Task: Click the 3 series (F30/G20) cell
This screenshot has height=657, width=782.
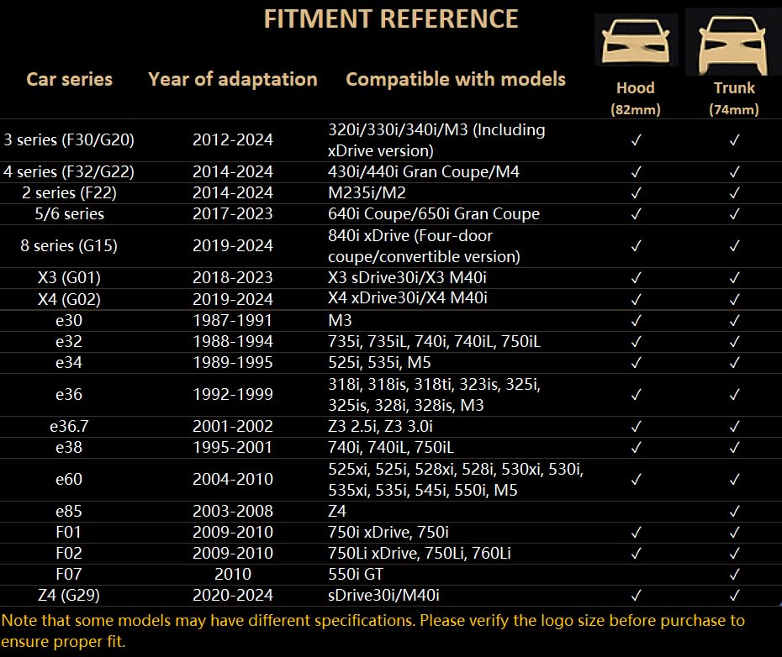Action: click(x=69, y=140)
